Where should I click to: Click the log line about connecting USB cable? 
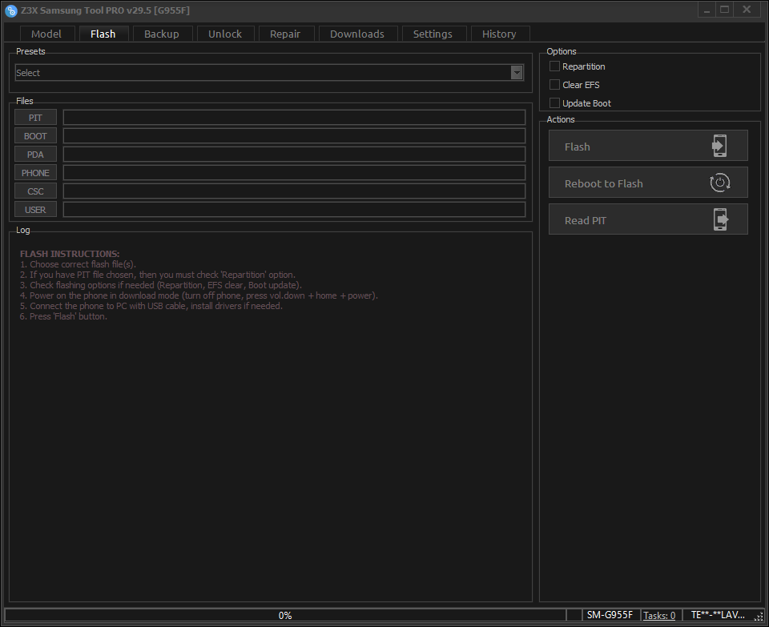point(151,306)
